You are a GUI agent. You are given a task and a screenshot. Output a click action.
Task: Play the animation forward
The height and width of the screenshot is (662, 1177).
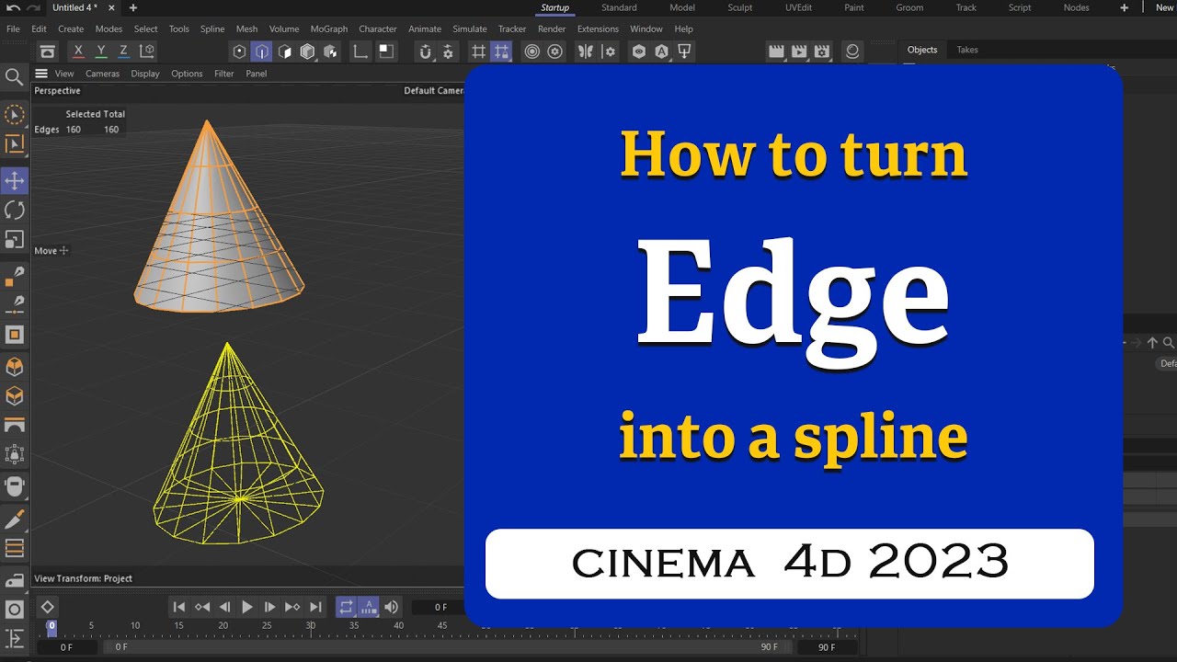246,607
